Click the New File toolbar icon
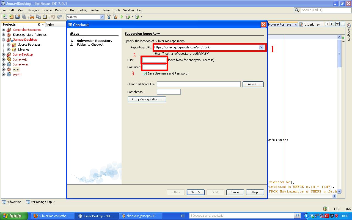352x220 pixels. [5, 16]
